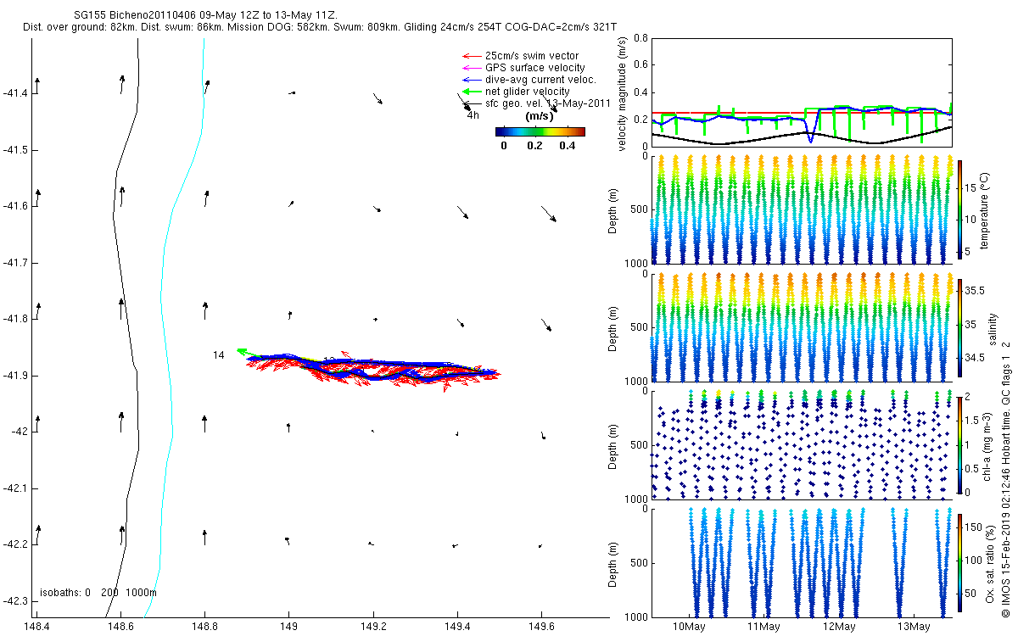Click the green arrowhead at the glider track's west end
The image size is (1018, 636).
[241, 350]
